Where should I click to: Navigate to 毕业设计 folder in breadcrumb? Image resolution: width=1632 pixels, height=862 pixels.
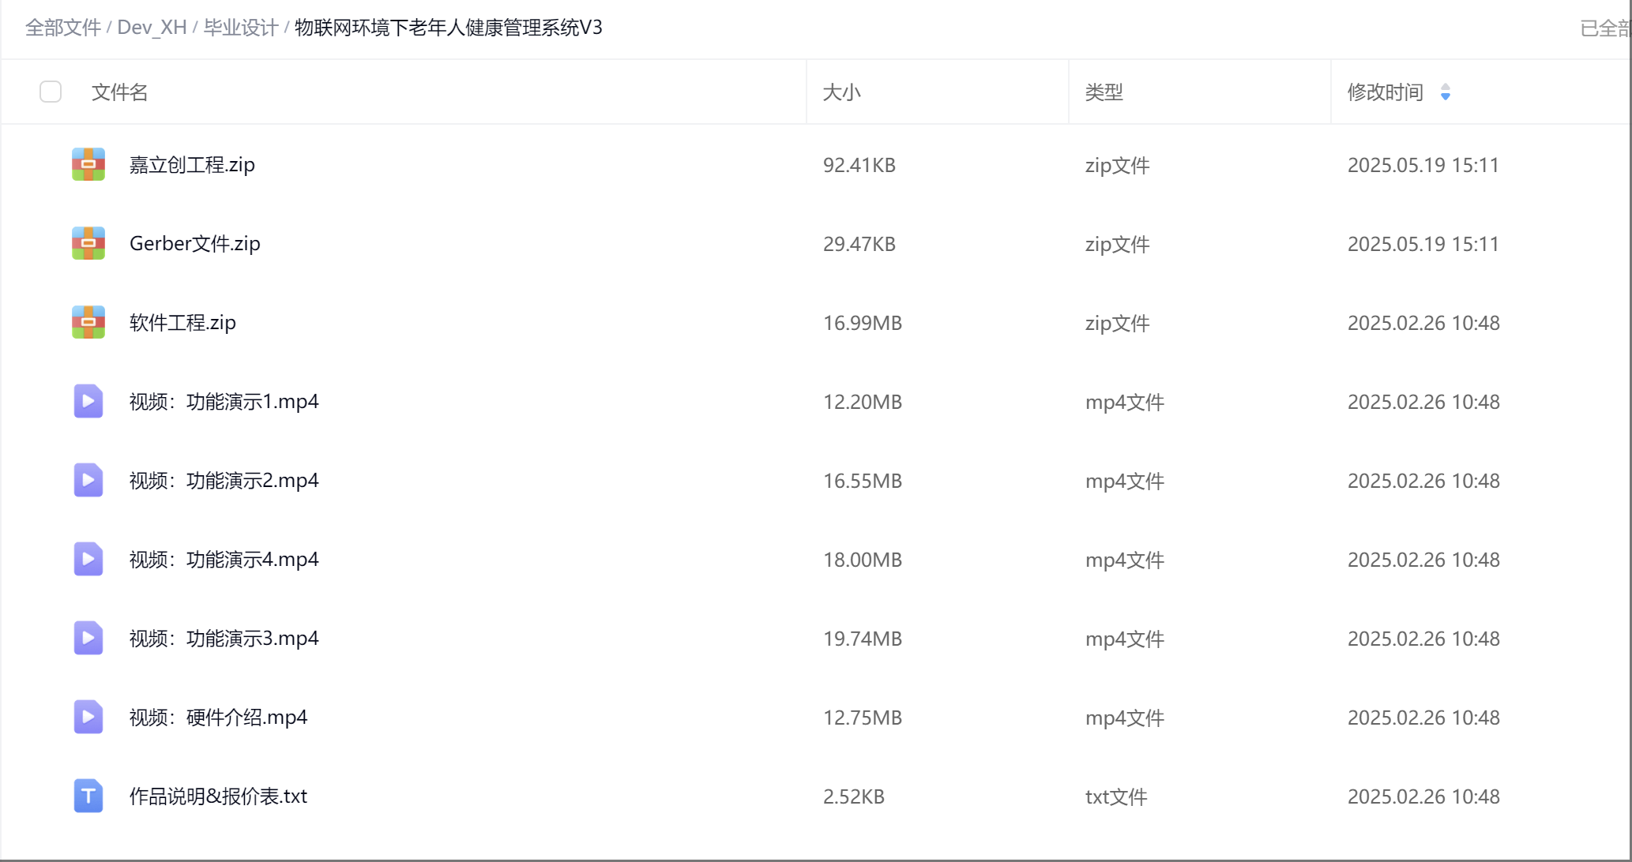[241, 28]
